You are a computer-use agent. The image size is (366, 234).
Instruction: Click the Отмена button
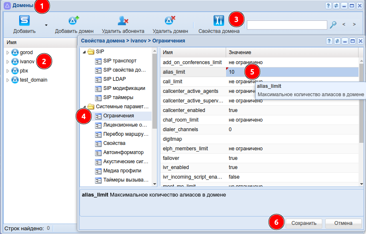(x=343, y=223)
